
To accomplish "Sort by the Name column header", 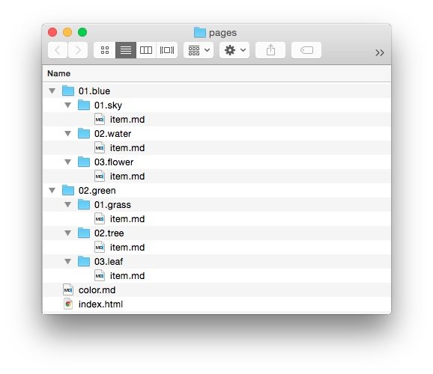I will 59,73.
